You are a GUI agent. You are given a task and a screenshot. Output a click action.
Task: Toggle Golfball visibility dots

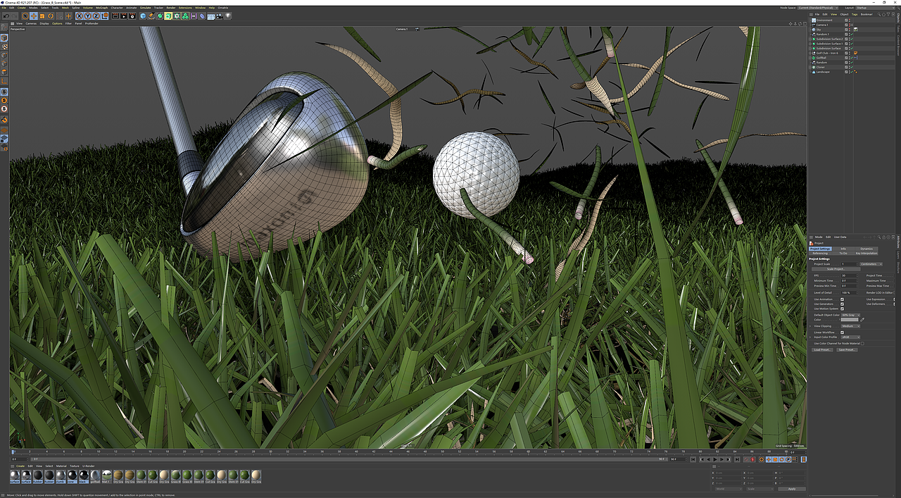pos(850,58)
